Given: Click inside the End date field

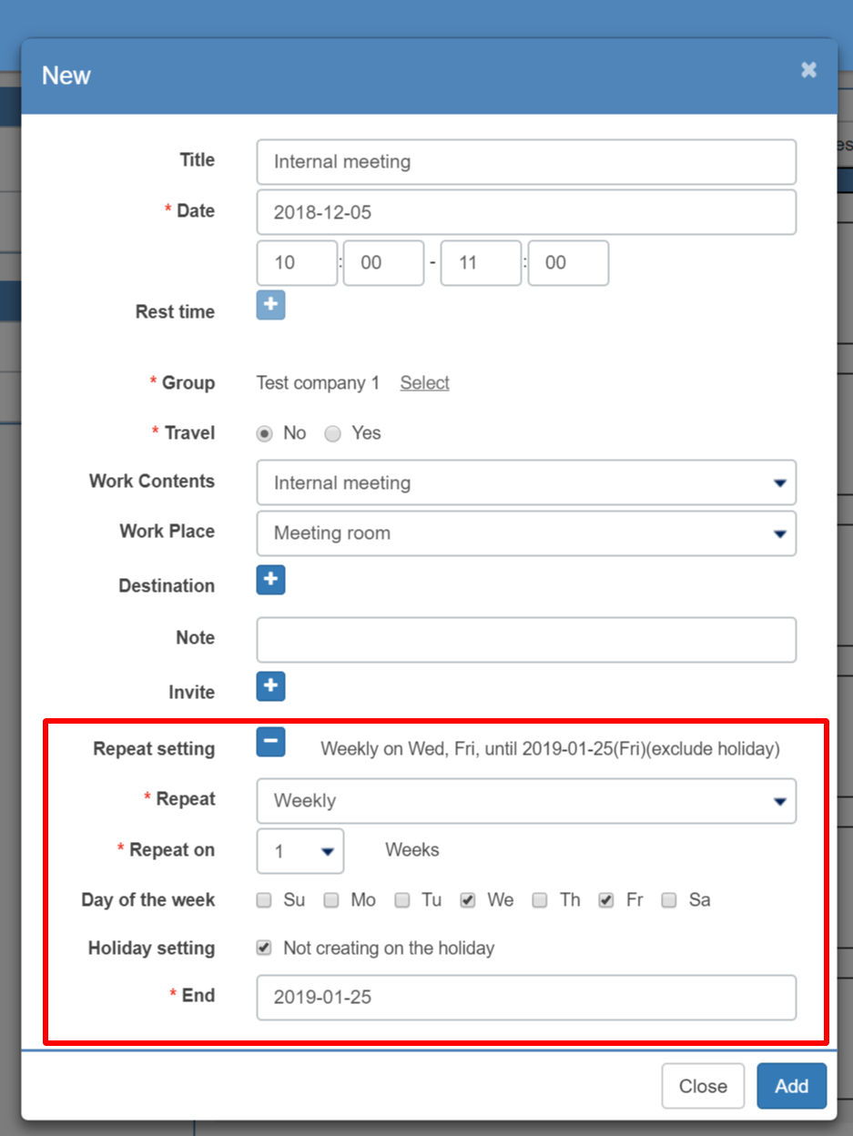Looking at the screenshot, I should coord(526,998).
